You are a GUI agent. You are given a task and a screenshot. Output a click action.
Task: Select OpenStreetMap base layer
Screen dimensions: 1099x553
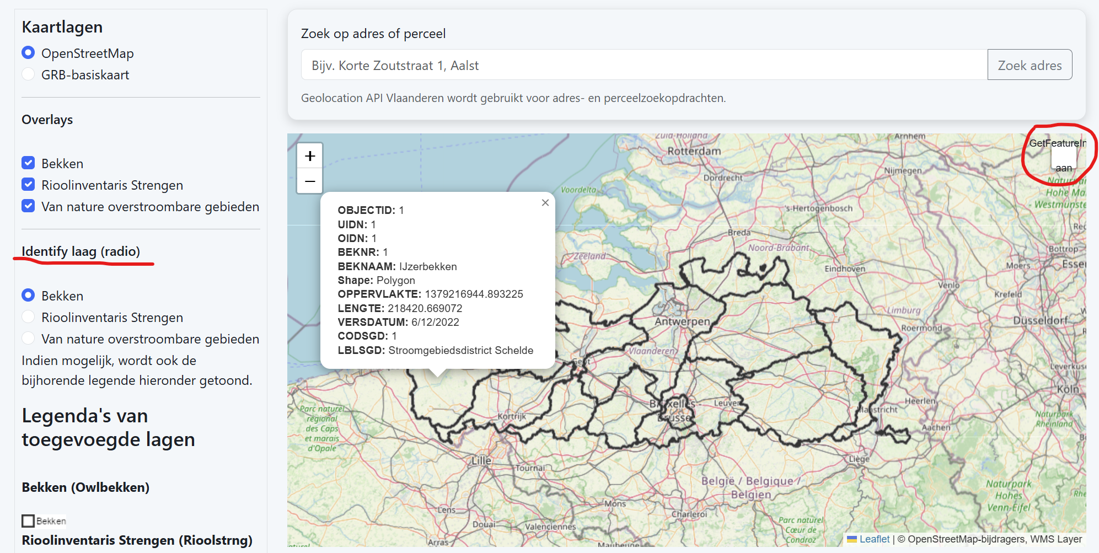28,53
